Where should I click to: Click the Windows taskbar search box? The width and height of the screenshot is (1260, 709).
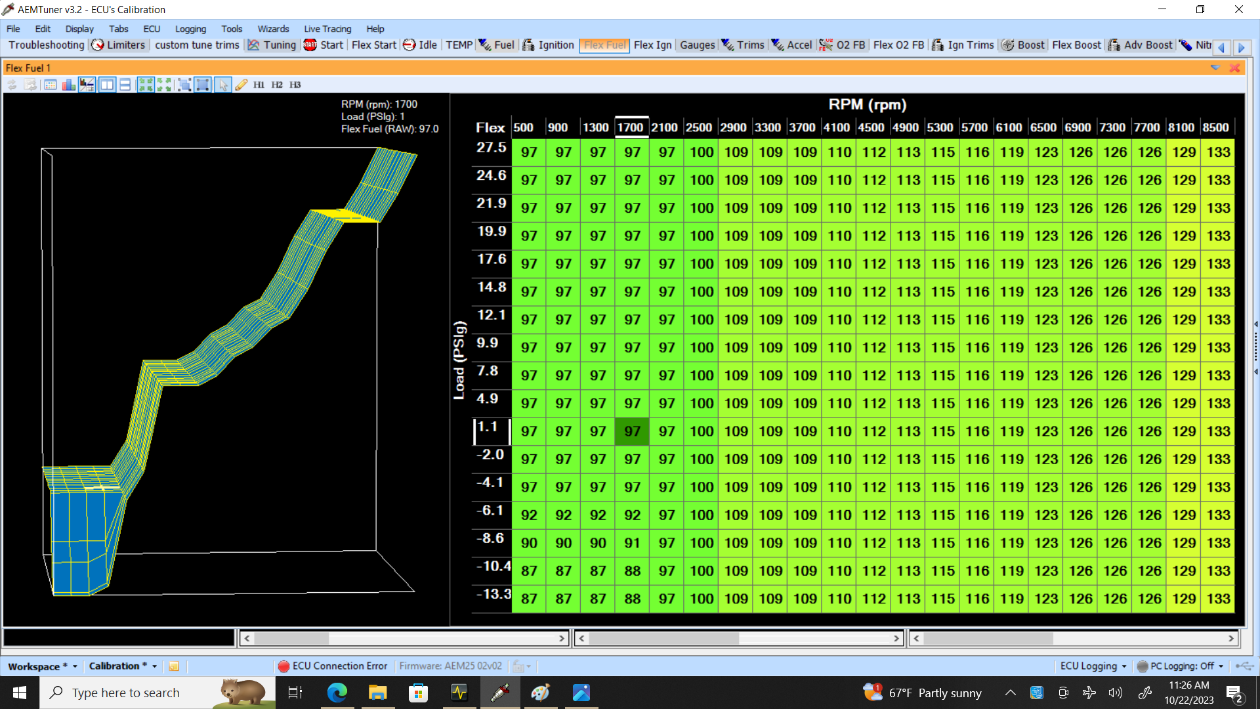pos(126,693)
